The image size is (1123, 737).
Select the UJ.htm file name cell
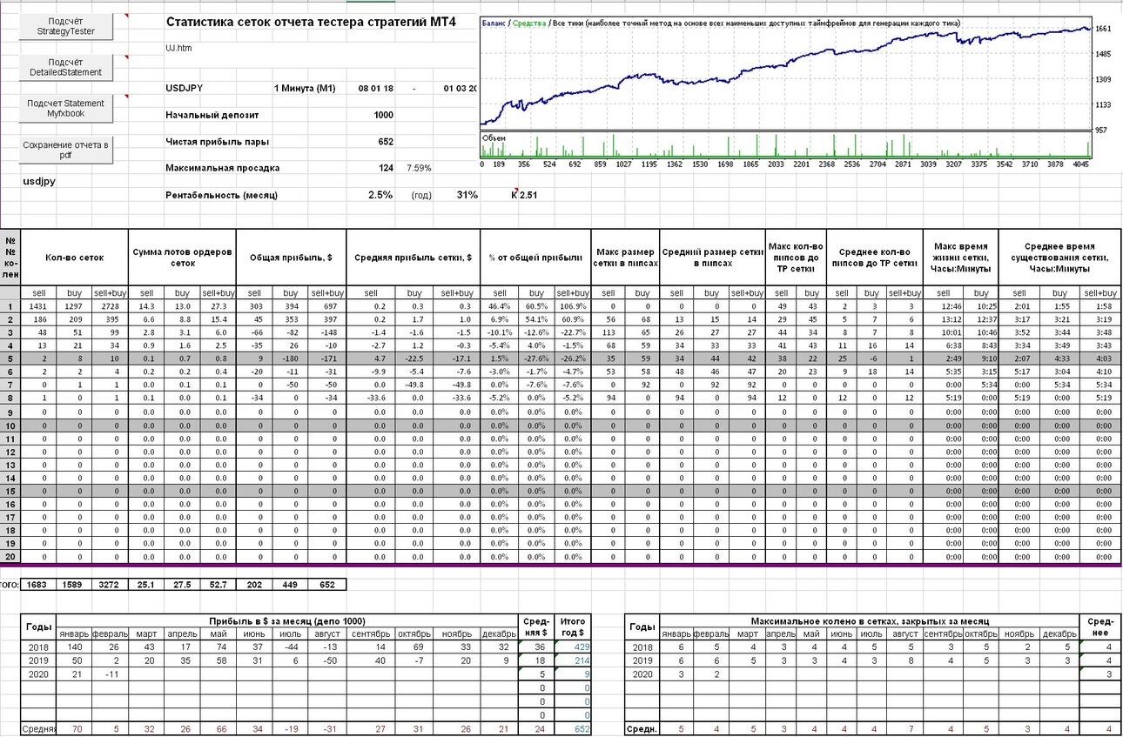click(x=178, y=48)
